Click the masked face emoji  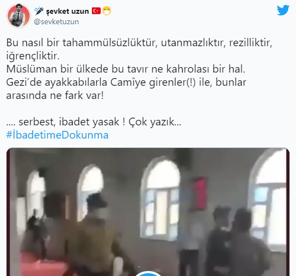[107, 11]
